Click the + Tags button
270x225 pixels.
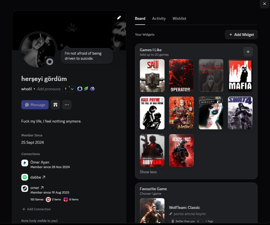click(209, 221)
